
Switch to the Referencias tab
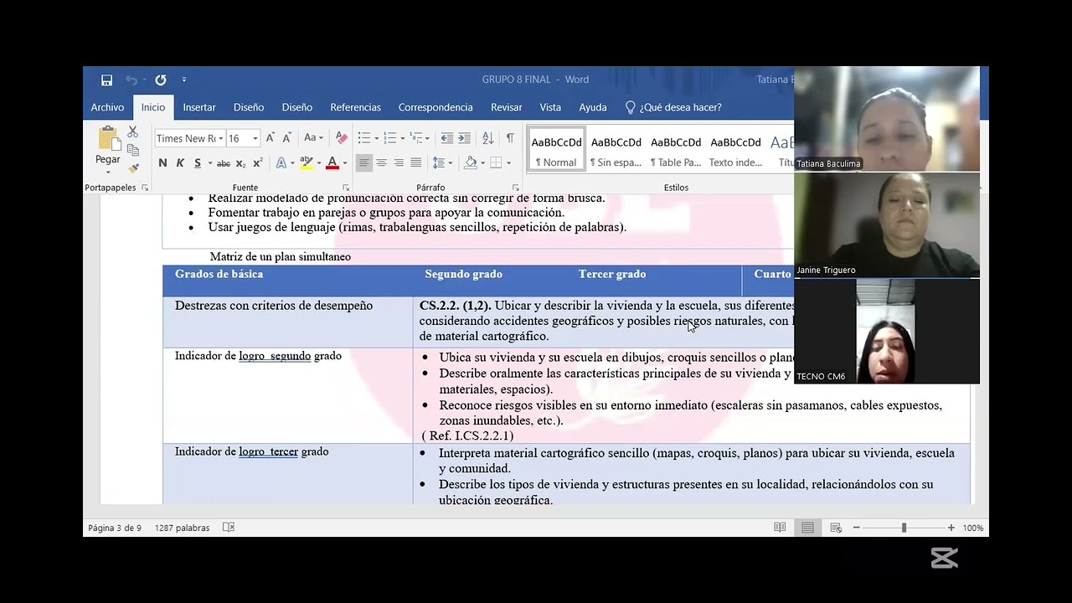(355, 107)
